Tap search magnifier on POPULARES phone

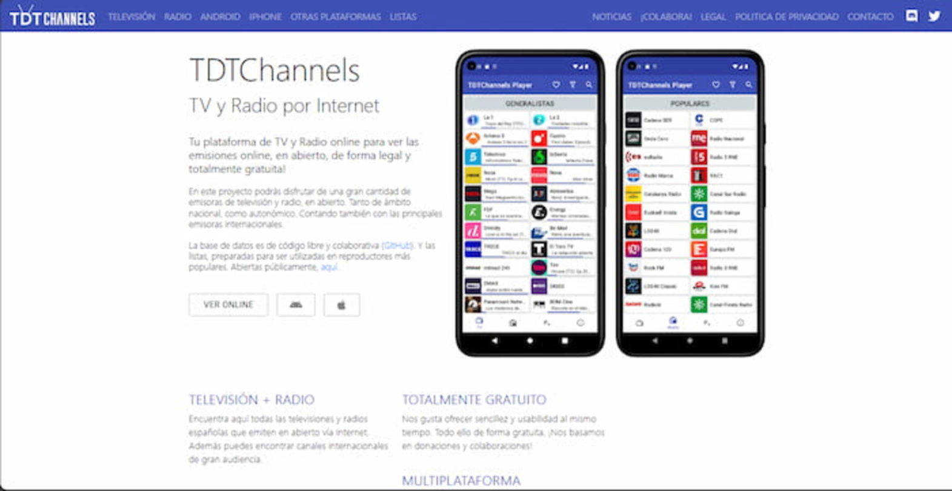coord(748,85)
